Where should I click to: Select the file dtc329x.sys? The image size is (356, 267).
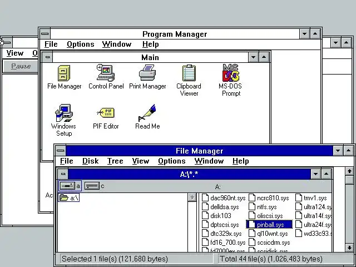click(222, 234)
